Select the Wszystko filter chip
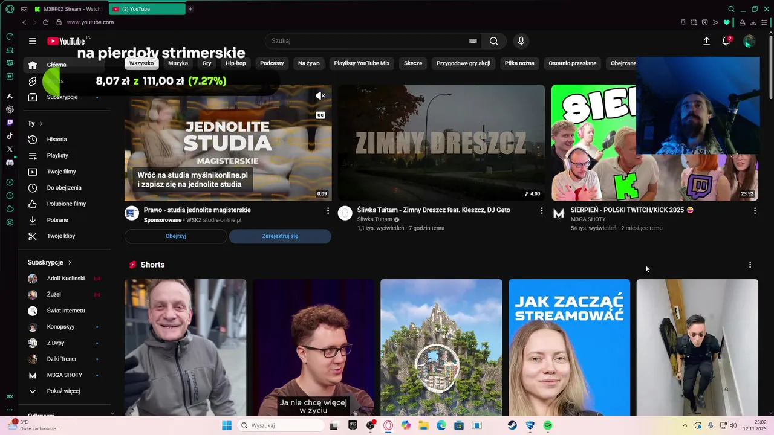 pyautogui.click(x=141, y=63)
